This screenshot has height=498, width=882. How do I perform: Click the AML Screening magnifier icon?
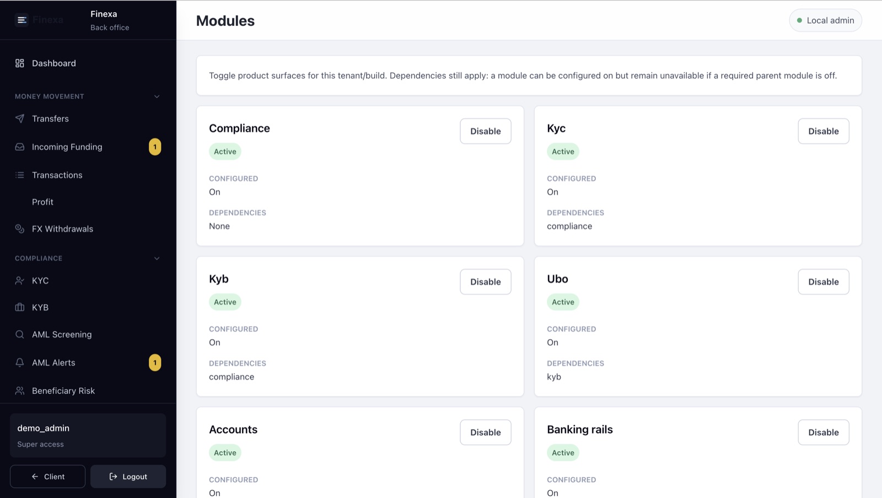pyautogui.click(x=20, y=334)
